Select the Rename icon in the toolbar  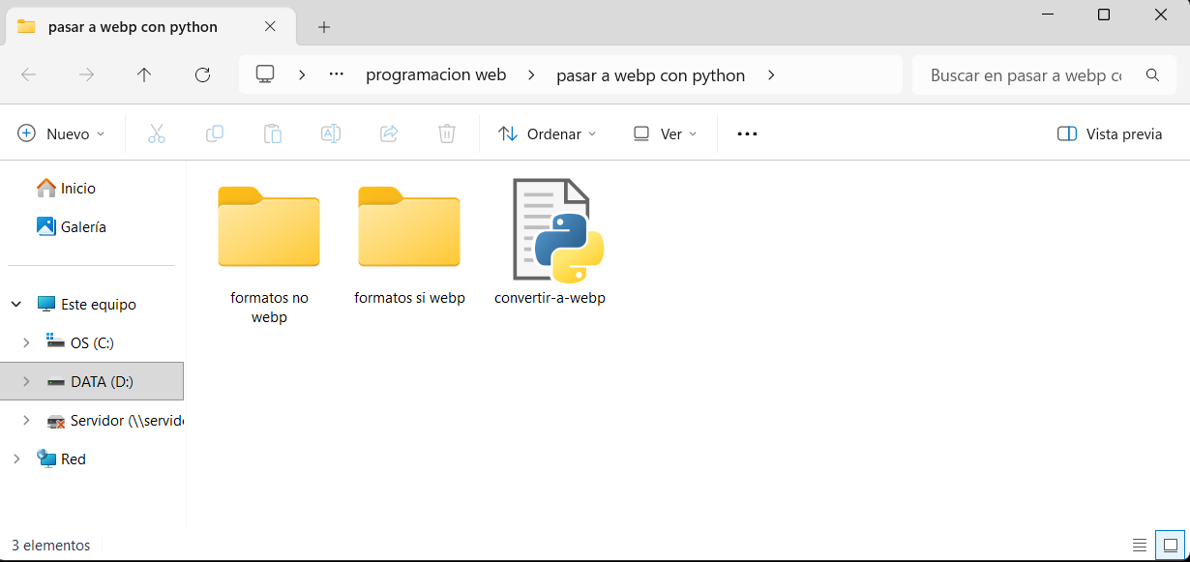coord(331,133)
